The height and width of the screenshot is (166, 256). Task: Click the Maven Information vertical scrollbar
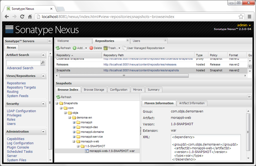pos(248,132)
